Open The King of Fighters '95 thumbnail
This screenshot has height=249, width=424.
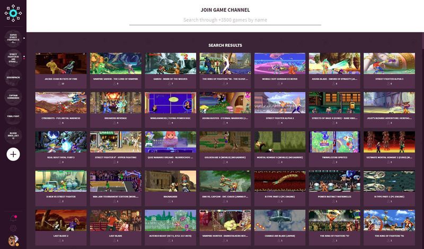pyautogui.click(x=389, y=220)
